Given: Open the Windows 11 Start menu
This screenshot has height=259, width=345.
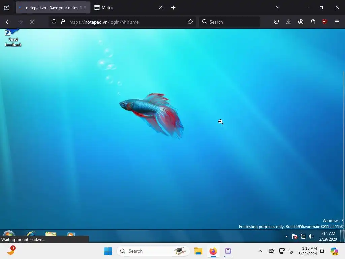Looking at the screenshot, I should coord(108,251).
